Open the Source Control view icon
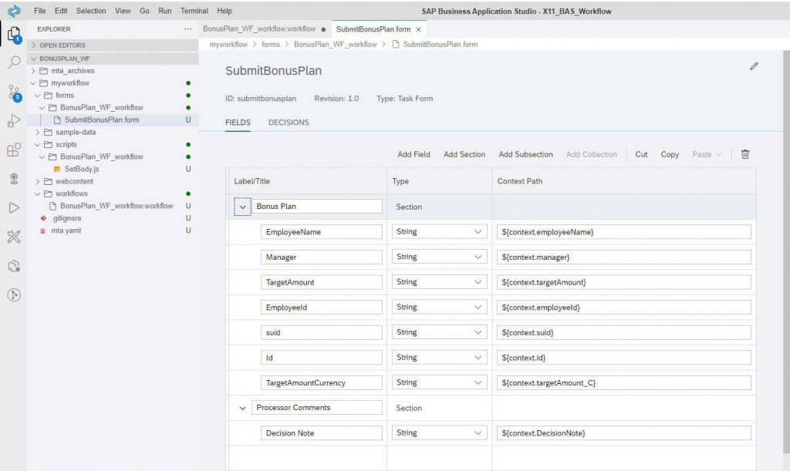Screen dimensions: 790x471 click(x=14, y=93)
